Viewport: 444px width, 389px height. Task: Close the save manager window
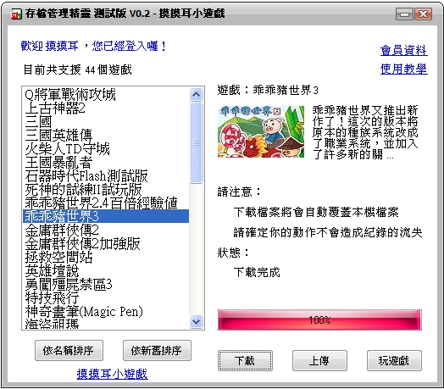424,14
